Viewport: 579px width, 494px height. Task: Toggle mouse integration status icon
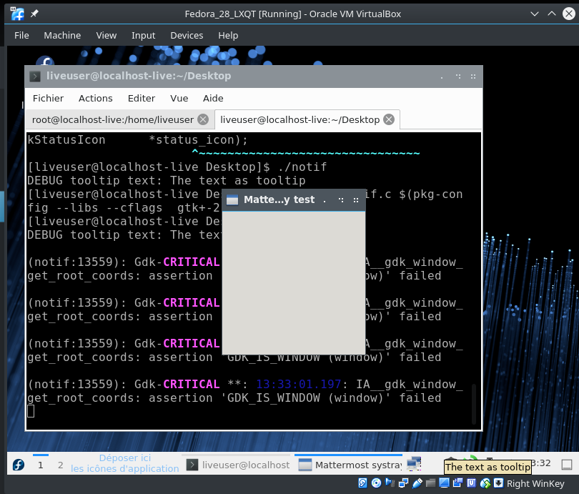pyautogui.click(x=485, y=483)
